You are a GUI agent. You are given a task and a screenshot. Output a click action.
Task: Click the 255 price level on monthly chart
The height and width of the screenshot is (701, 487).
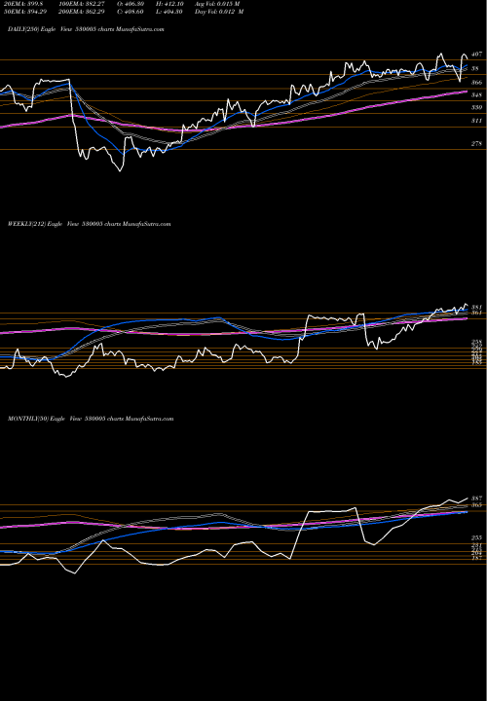click(476, 537)
